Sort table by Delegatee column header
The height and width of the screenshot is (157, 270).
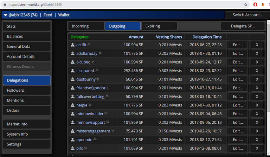(x=79, y=37)
